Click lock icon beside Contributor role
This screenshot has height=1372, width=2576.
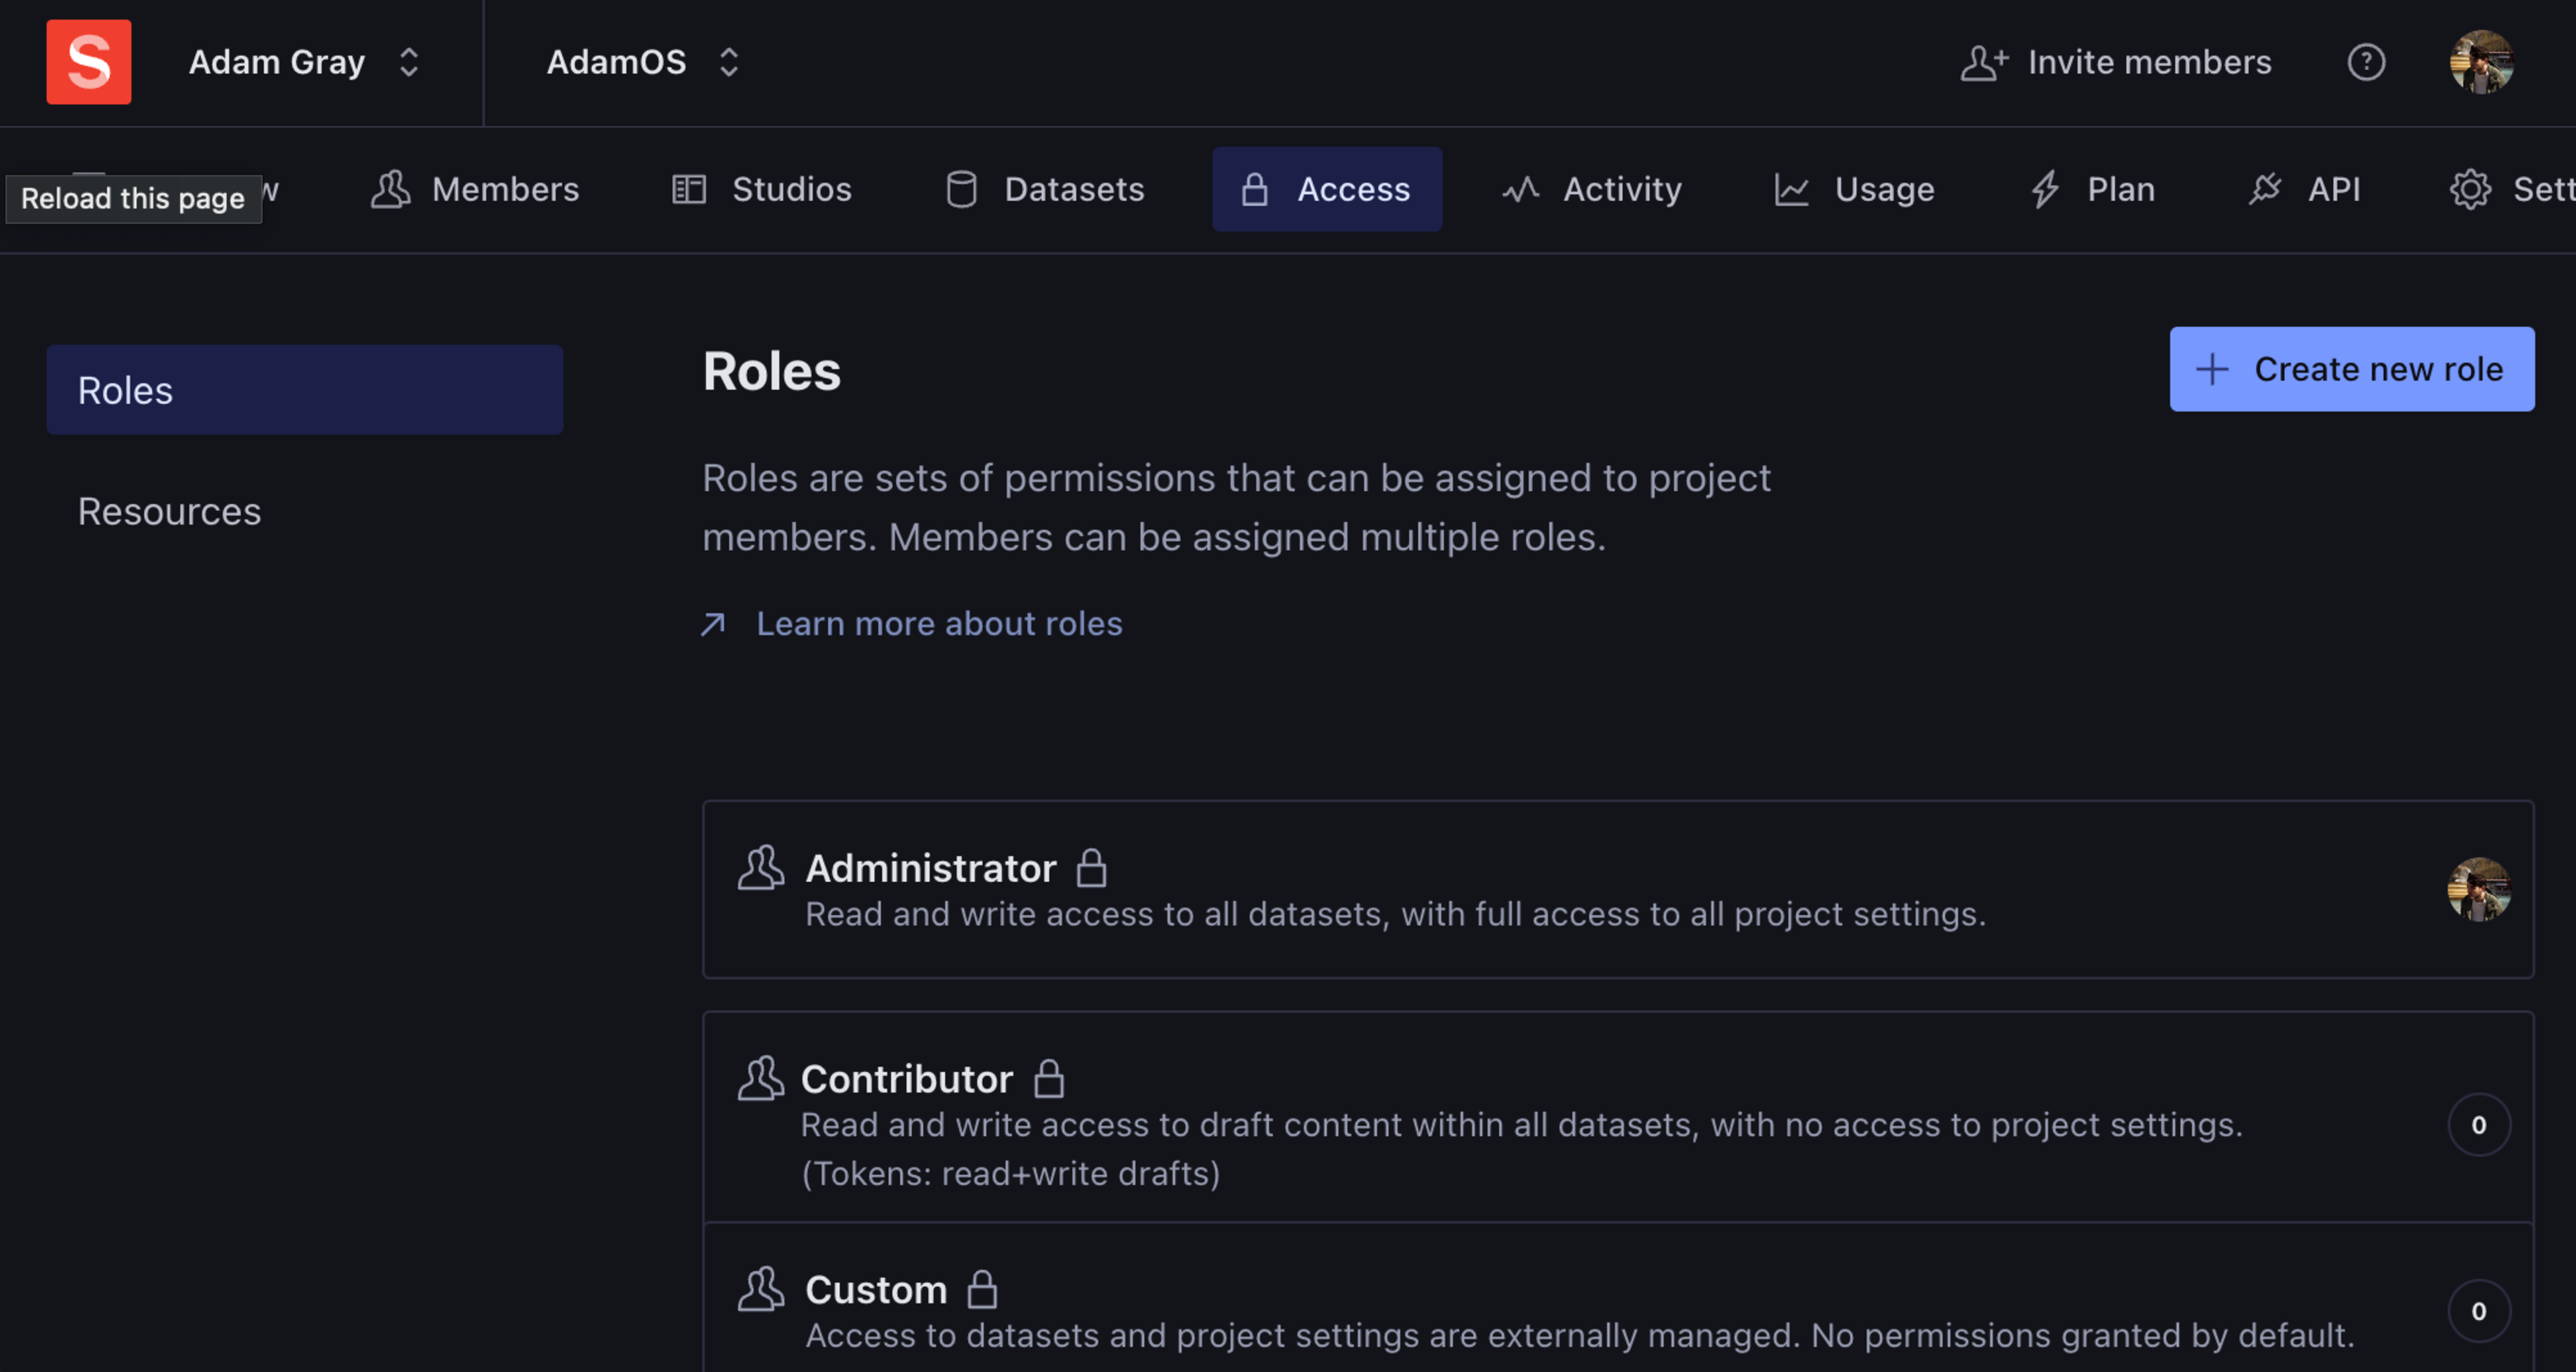click(1048, 1078)
